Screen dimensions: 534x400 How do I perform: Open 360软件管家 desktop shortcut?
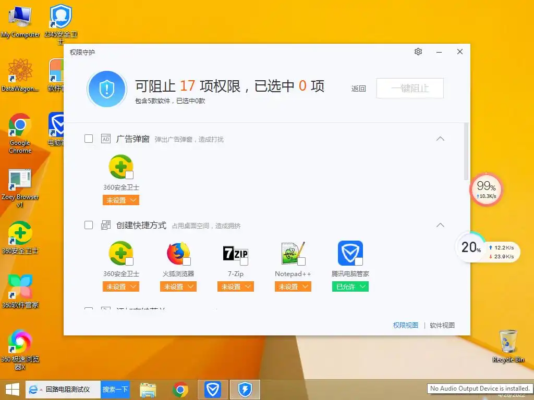tap(20, 291)
